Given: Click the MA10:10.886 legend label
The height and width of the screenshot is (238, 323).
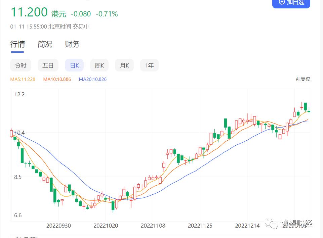Looking at the screenshot, I should pyautogui.click(x=57, y=79).
